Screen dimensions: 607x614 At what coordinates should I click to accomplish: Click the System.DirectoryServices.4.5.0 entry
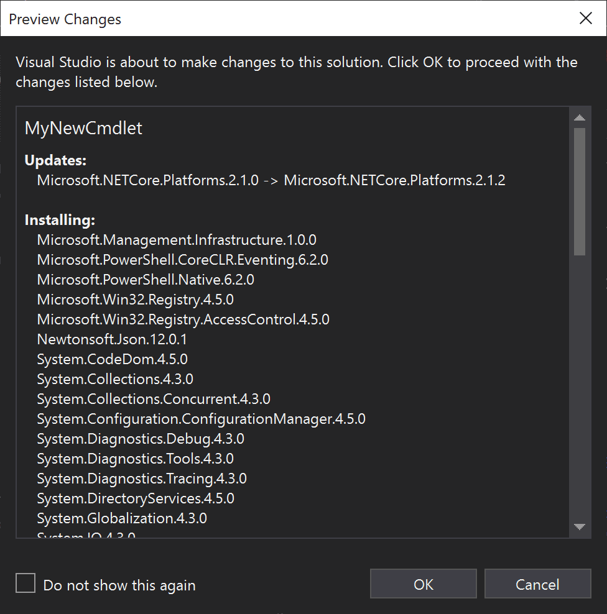136,498
